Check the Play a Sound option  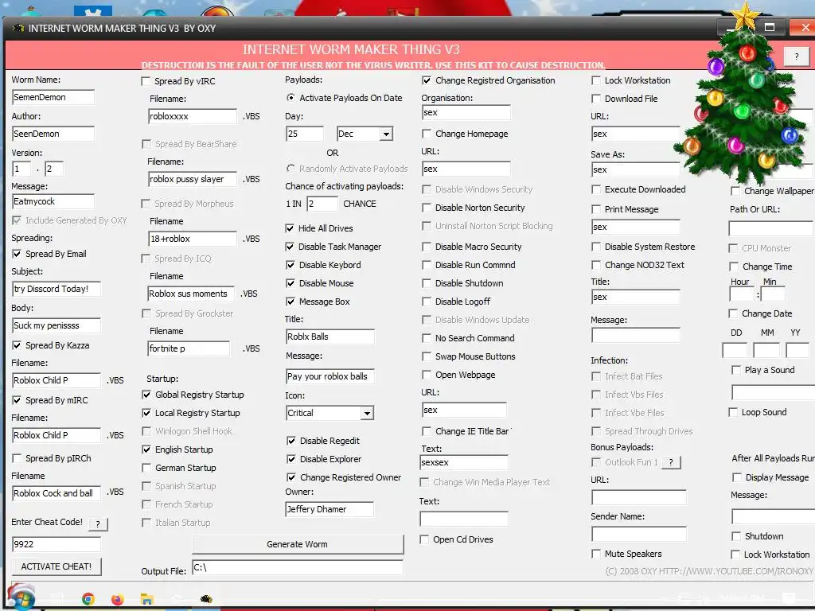(x=736, y=370)
